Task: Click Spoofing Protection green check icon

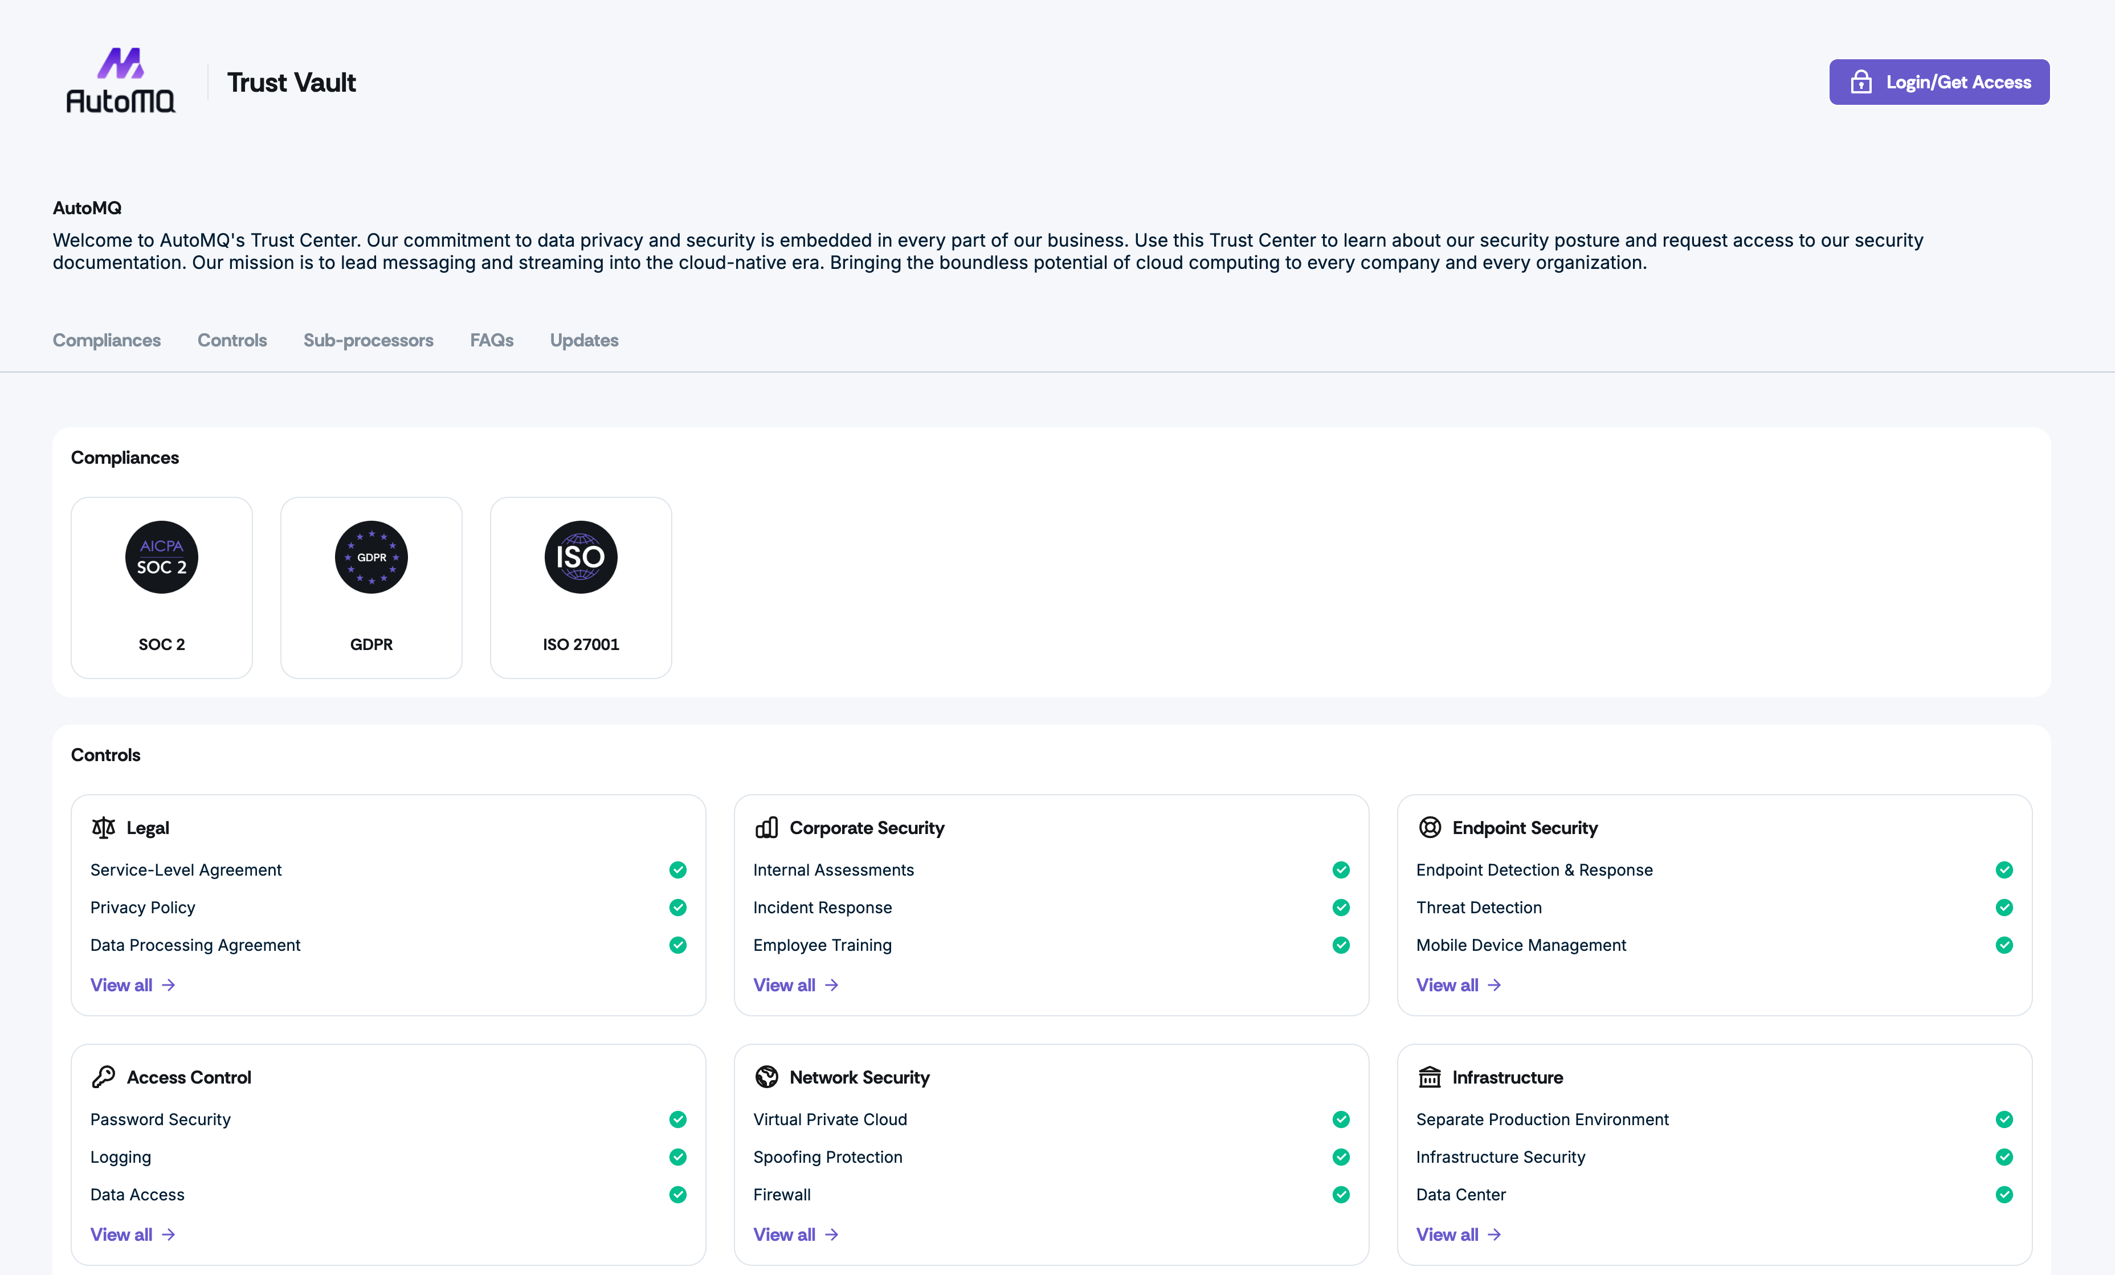Action: 1342,1158
